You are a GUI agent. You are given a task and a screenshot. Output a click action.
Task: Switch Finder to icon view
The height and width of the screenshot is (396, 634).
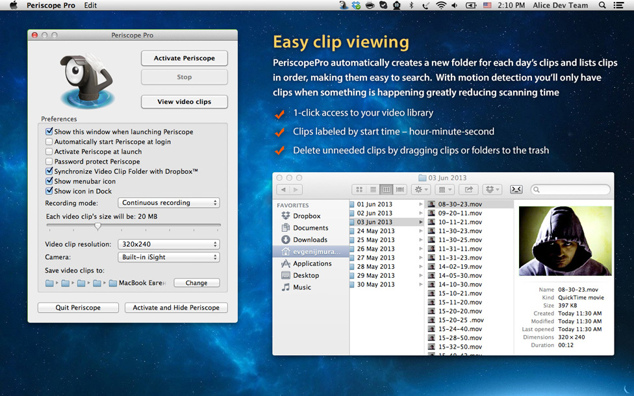click(359, 190)
